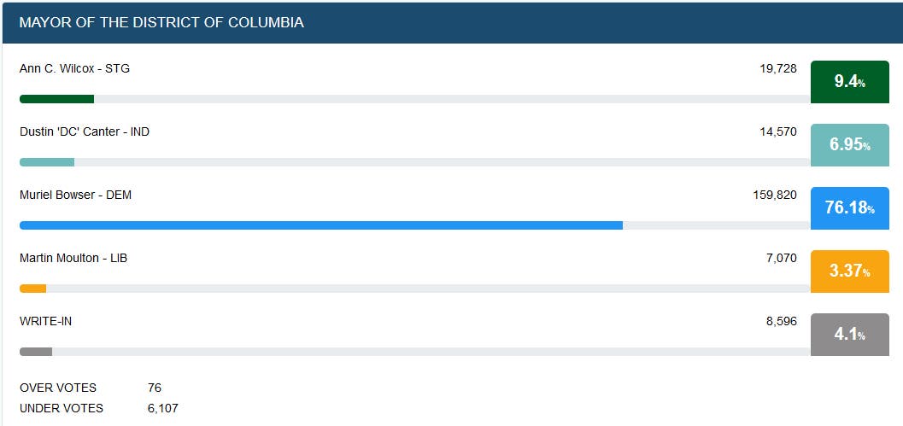Select candidate name Ann C. Wilcox - STG
Image resolution: width=903 pixels, height=426 pixels.
pyautogui.click(x=74, y=68)
